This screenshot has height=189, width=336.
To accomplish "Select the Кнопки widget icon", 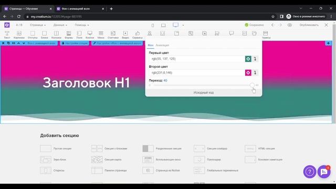I will (x=90, y=35).
